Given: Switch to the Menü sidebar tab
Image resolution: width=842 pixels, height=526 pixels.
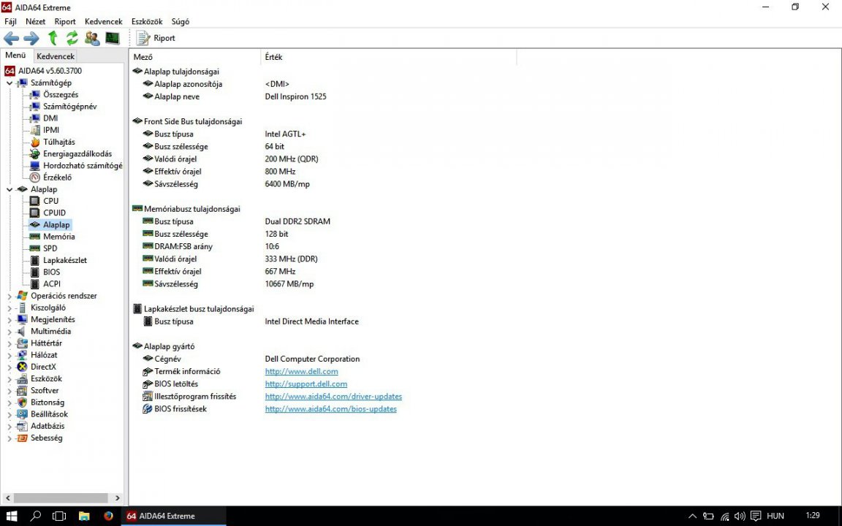Looking at the screenshot, I should point(15,56).
